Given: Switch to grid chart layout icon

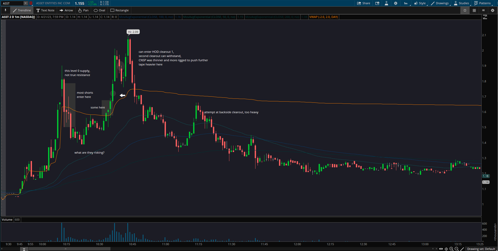Looking at the screenshot, I should point(474,10).
